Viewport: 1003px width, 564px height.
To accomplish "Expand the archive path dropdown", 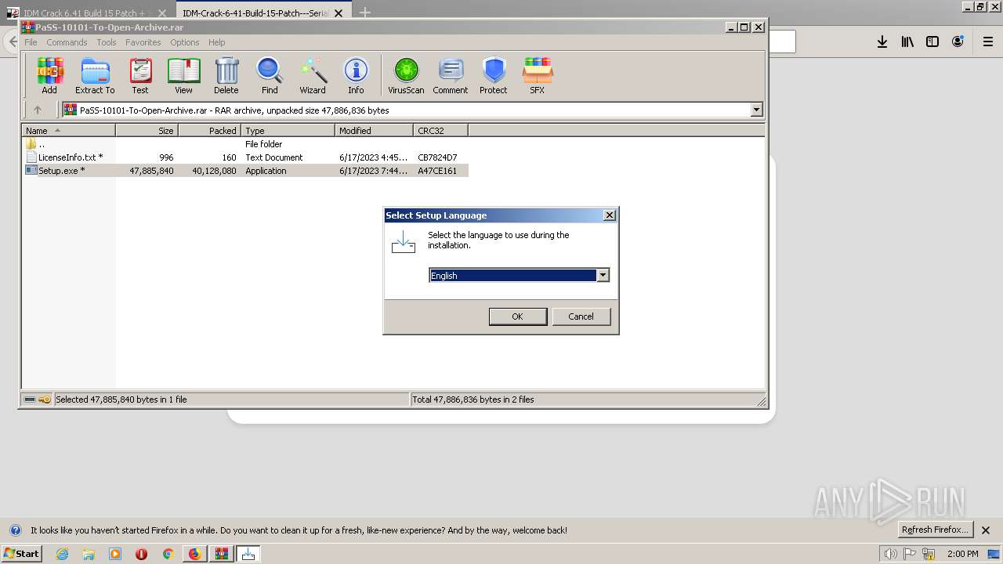I will point(756,110).
